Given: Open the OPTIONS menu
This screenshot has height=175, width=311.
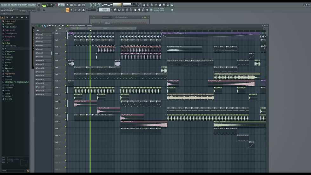Looking at the screenshot, I should pyautogui.click(x=24, y=5).
